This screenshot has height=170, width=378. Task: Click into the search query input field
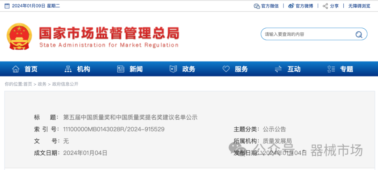tap(306, 34)
